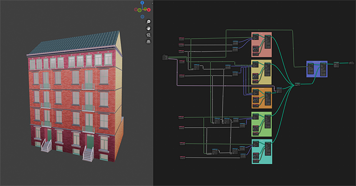
Task: Select the light green node frame
Action: click(262, 124)
